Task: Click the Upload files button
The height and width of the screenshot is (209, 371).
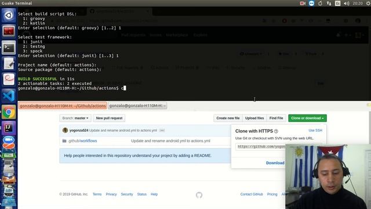Action: pyautogui.click(x=254, y=118)
